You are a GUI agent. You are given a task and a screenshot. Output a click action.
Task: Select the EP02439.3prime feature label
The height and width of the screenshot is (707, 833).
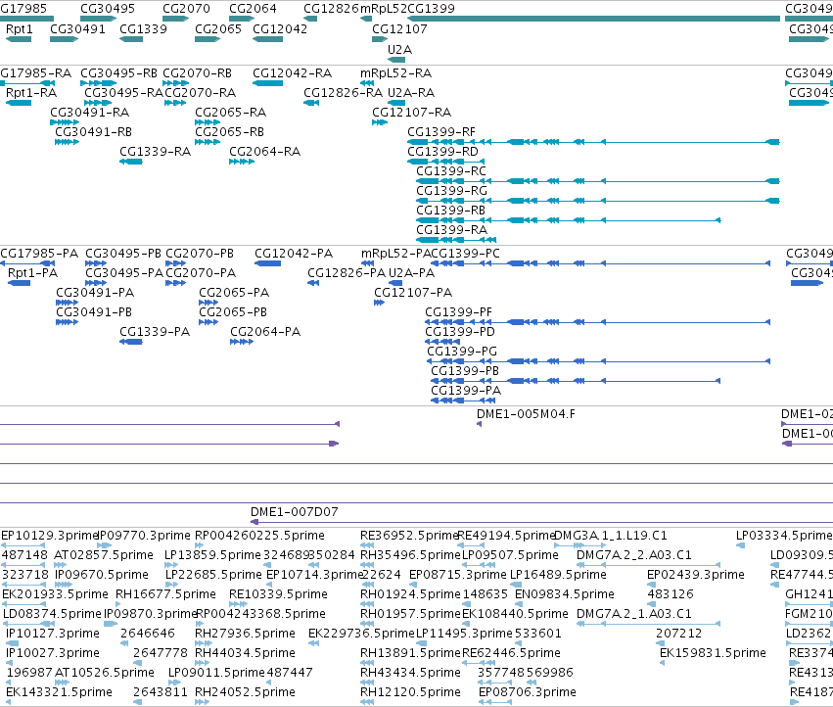696,575
